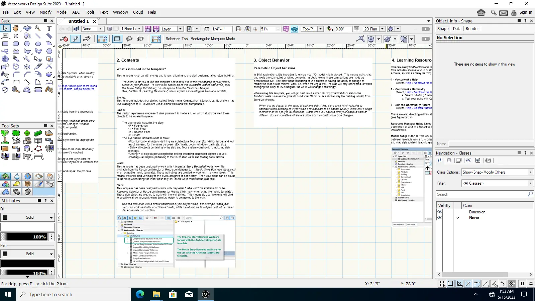The image size is (535, 301).
Task: Toggle visibility of Dimension class
Action: point(440,212)
